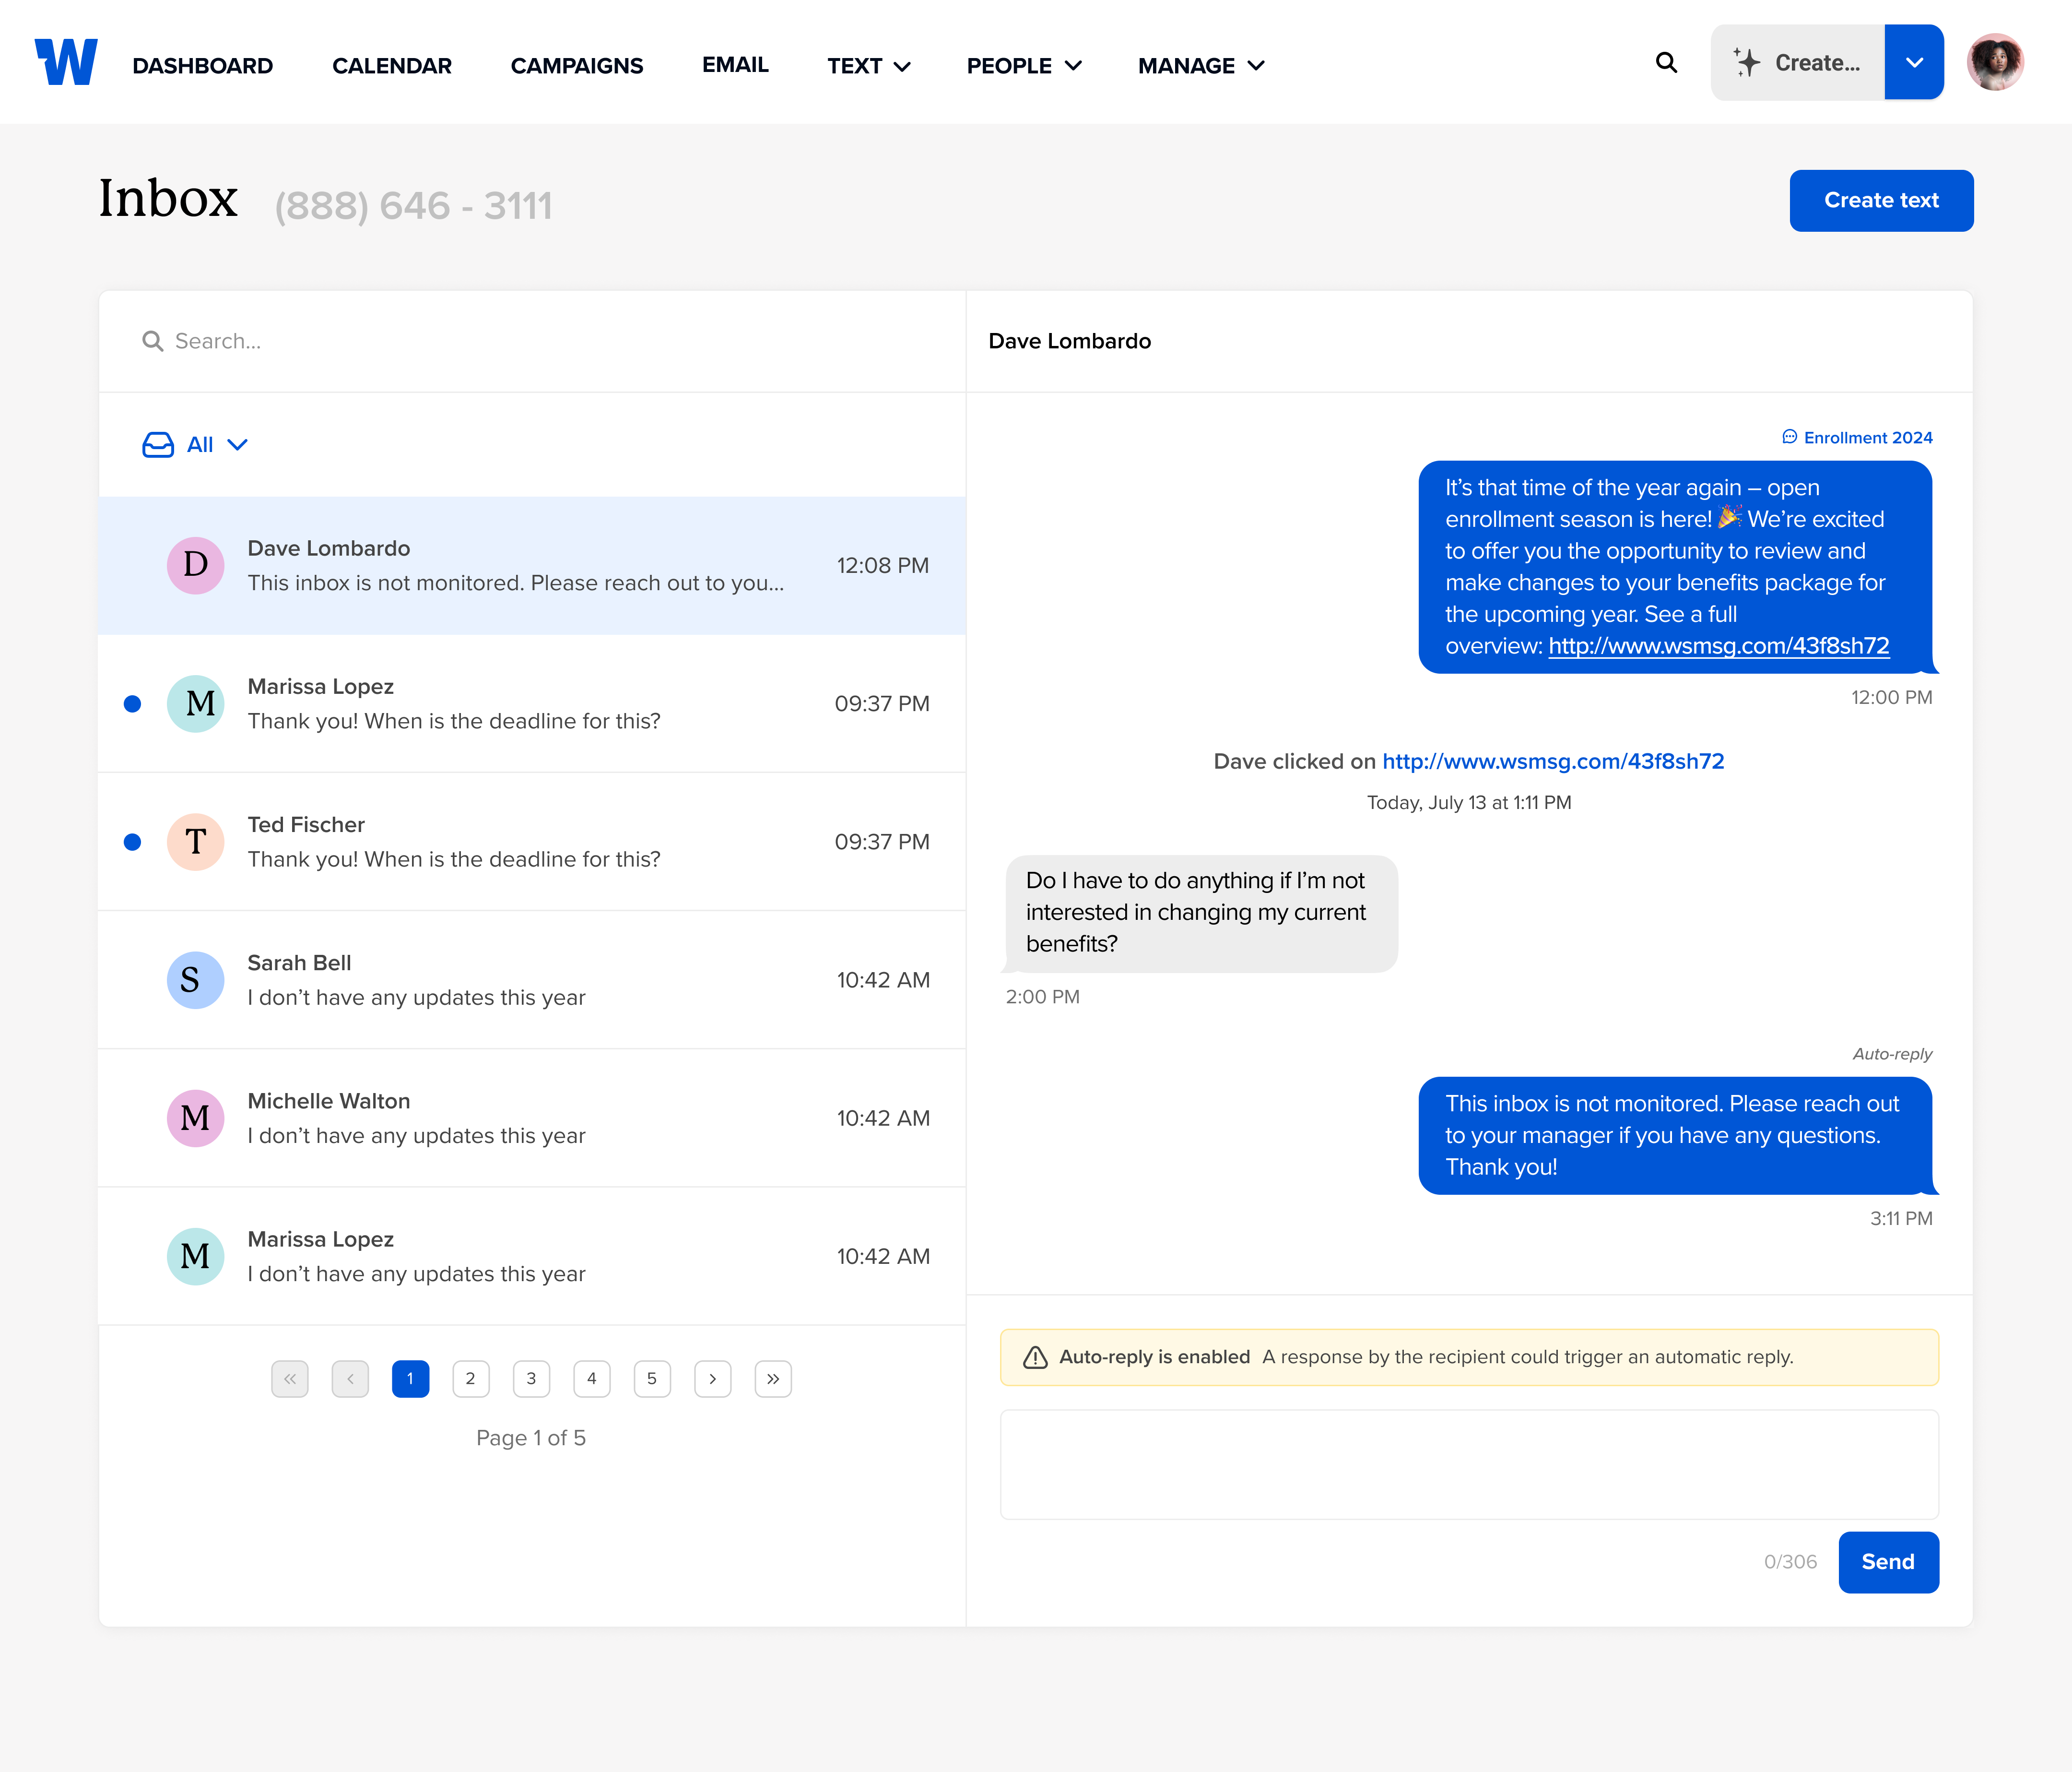2072x1772 pixels.
Task: Click unread dot next to Ted Fischer
Action: tap(132, 842)
